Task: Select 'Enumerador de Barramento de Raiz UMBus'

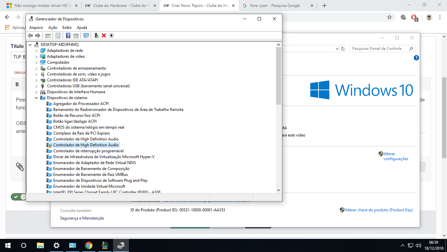Action: click(90, 175)
